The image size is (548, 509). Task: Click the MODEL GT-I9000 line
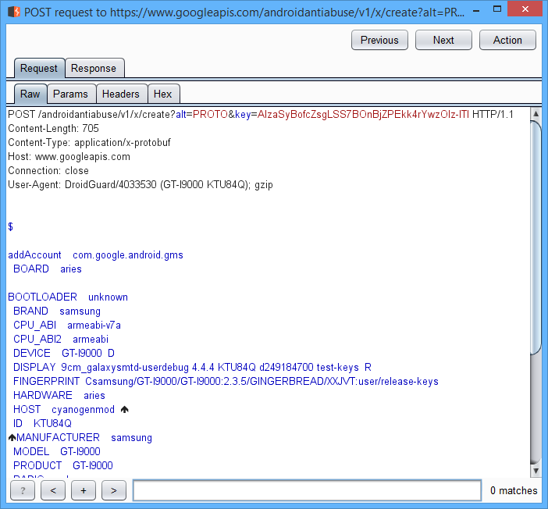point(57,451)
